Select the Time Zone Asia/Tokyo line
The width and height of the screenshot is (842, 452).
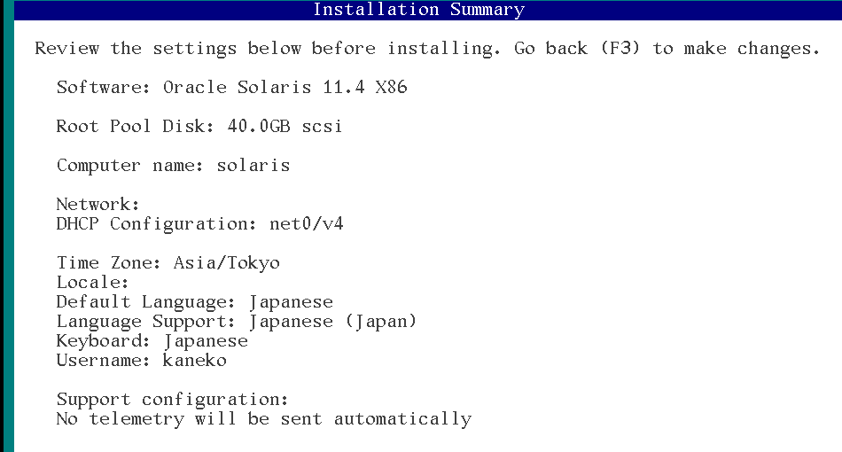tap(168, 263)
